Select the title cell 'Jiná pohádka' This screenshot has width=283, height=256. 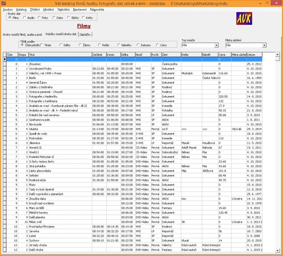(60, 166)
